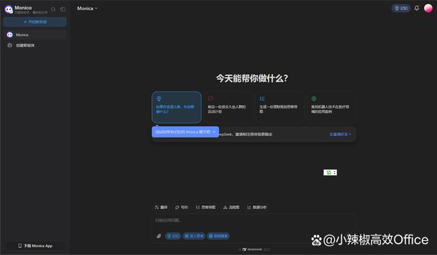This screenshot has width=437, height=255.
Task: Focus the question input field
Action: pos(254,220)
